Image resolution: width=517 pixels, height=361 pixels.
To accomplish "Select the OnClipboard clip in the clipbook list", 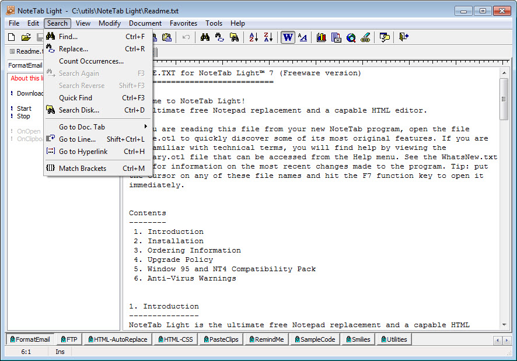I will (30, 139).
